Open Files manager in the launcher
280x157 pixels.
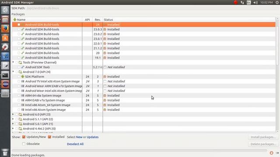5,19
